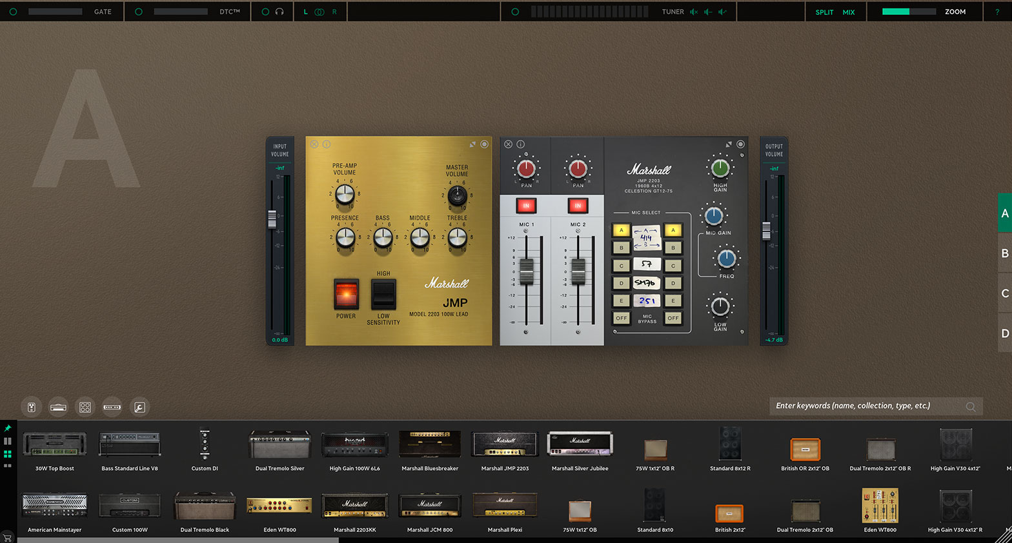Open the wrench utilities category
Image resolution: width=1012 pixels, height=543 pixels.
(x=139, y=407)
